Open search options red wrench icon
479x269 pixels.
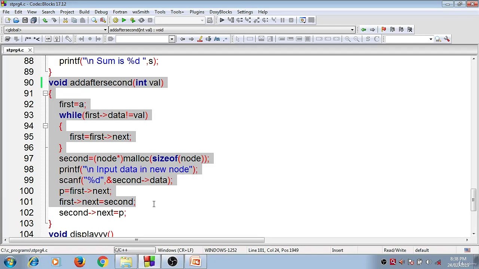447,39
